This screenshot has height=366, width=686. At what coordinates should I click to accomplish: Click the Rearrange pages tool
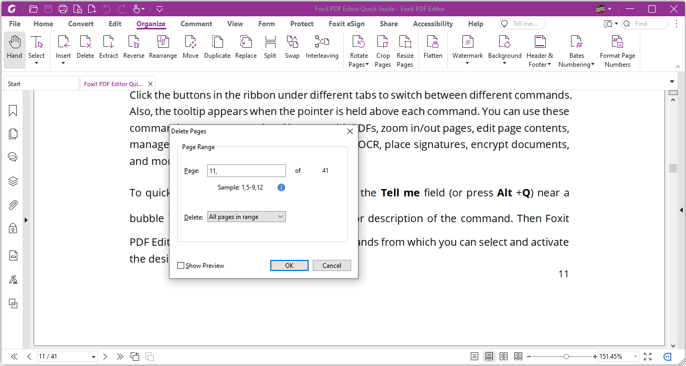(163, 47)
